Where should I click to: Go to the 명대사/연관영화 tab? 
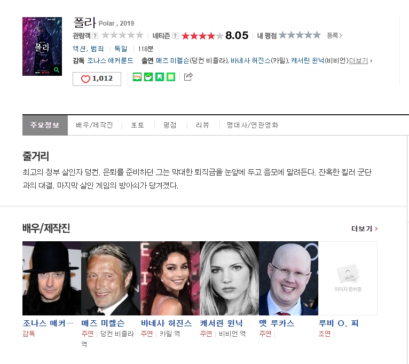click(x=252, y=125)
